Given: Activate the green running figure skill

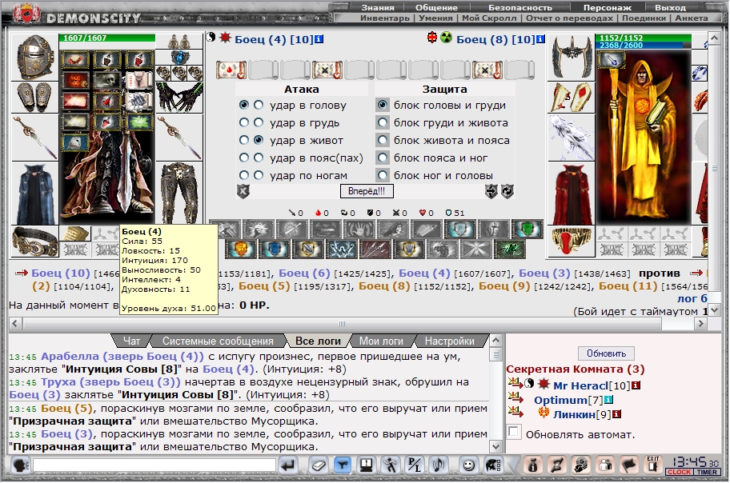Looking at the screenshot, I should tap(509, 249).
